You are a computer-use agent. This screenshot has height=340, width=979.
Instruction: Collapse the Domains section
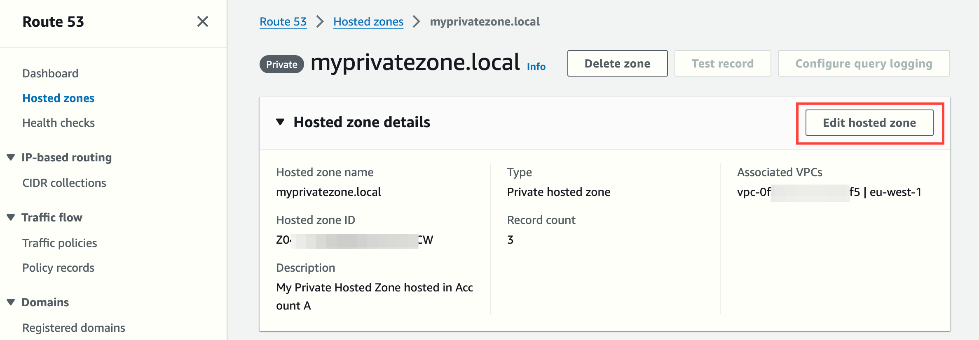(11, 302)
